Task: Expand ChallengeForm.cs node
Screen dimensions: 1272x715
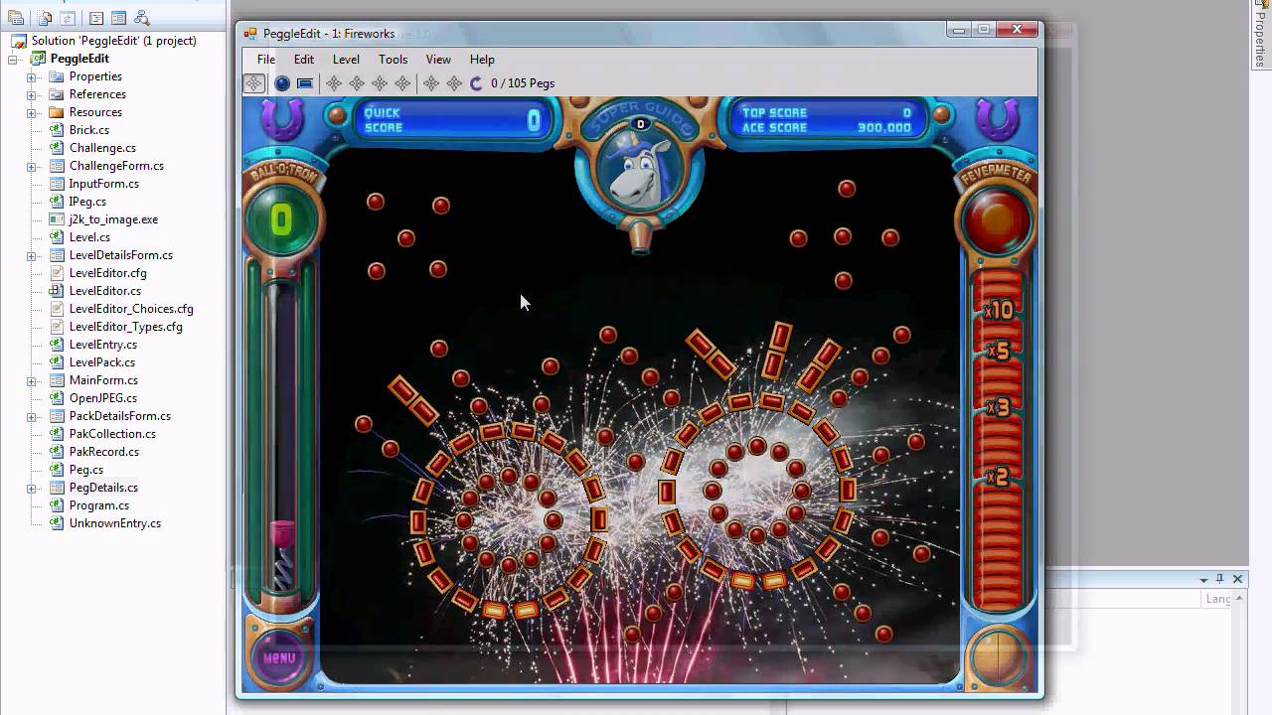Action: point(32,166)
